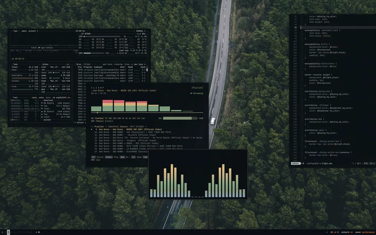Switch the total gpu-totals graph selector
The width and height of the screenshot is (376, 235).
coord(42,48)
